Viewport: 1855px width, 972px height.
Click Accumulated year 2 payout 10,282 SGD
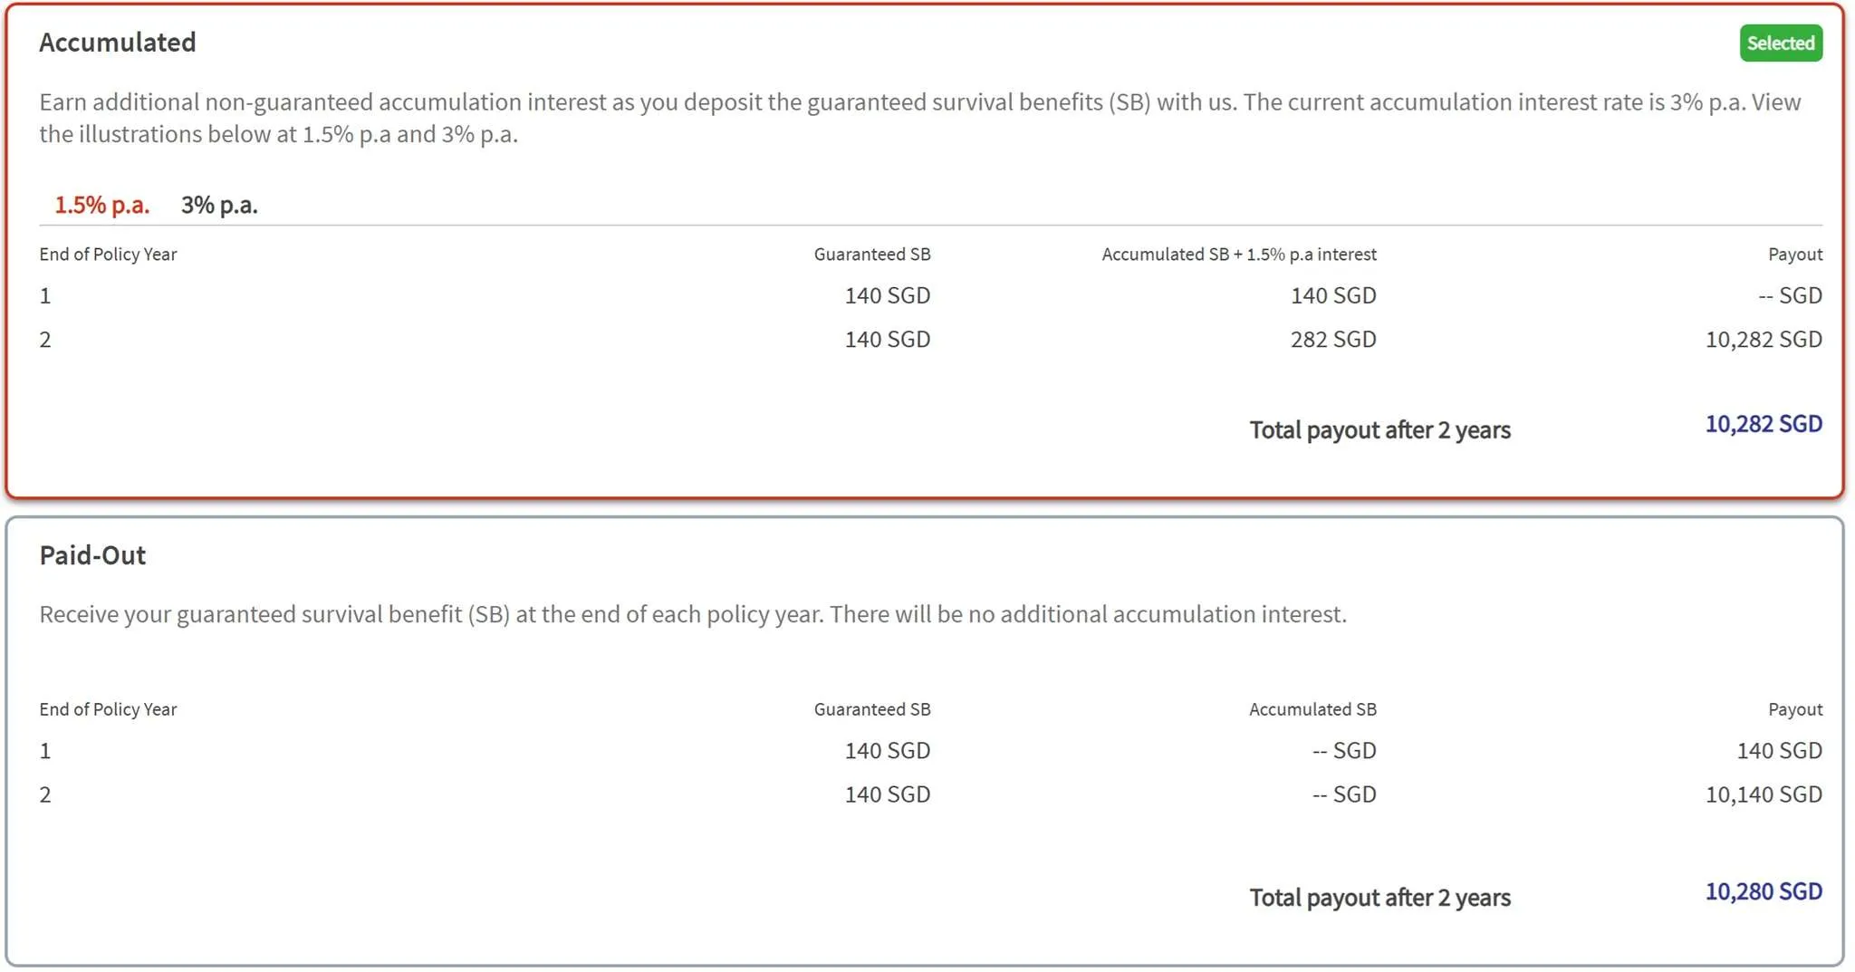coord(1764,340)
